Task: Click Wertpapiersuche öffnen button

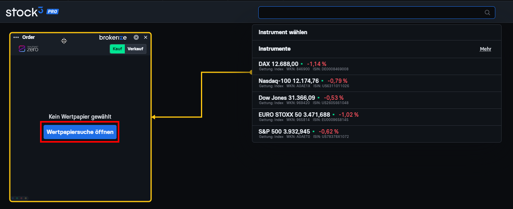Action: tap(80, 132)
